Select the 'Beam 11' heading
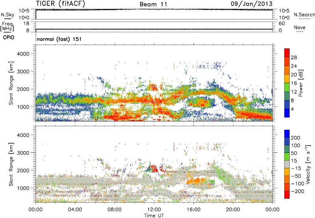This screenshot has width=315, height=218. 154,4
